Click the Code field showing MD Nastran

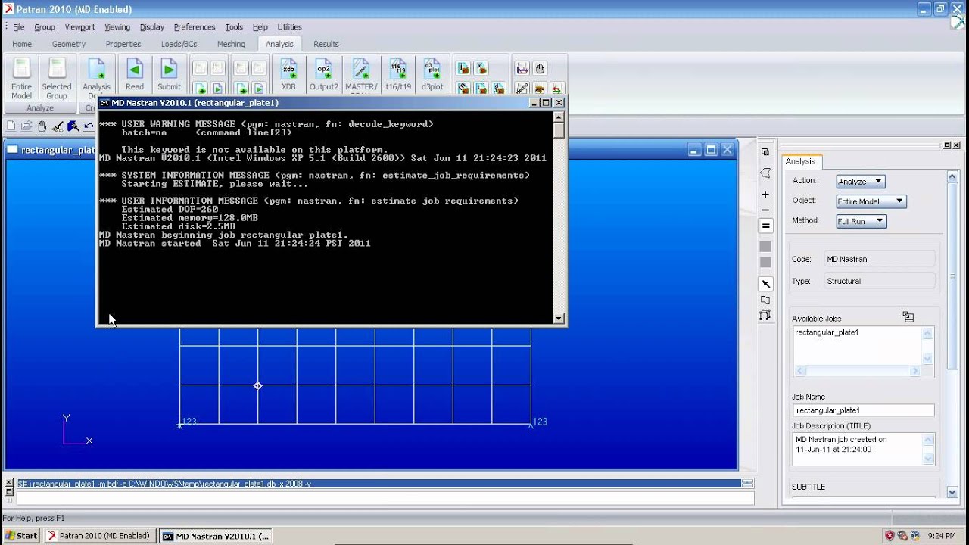pos(880,259)
